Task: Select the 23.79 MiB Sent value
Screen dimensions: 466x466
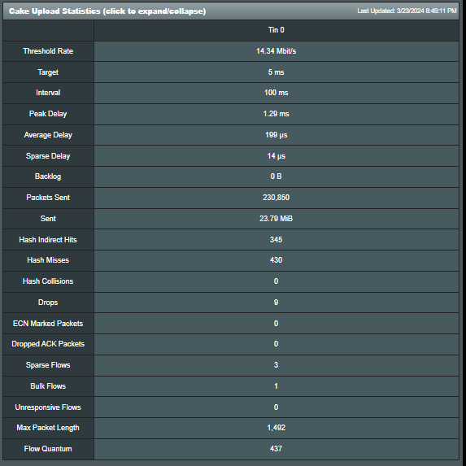Action: pos(276,219)
